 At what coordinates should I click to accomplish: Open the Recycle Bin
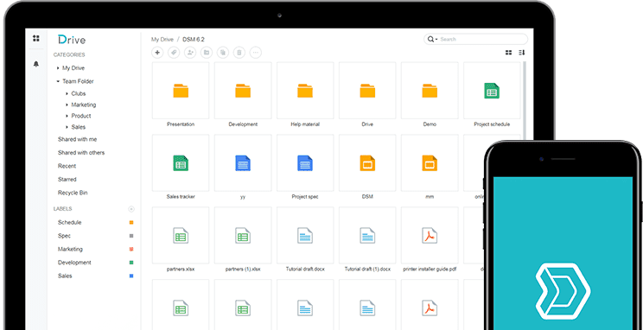(x=73, y=193)
